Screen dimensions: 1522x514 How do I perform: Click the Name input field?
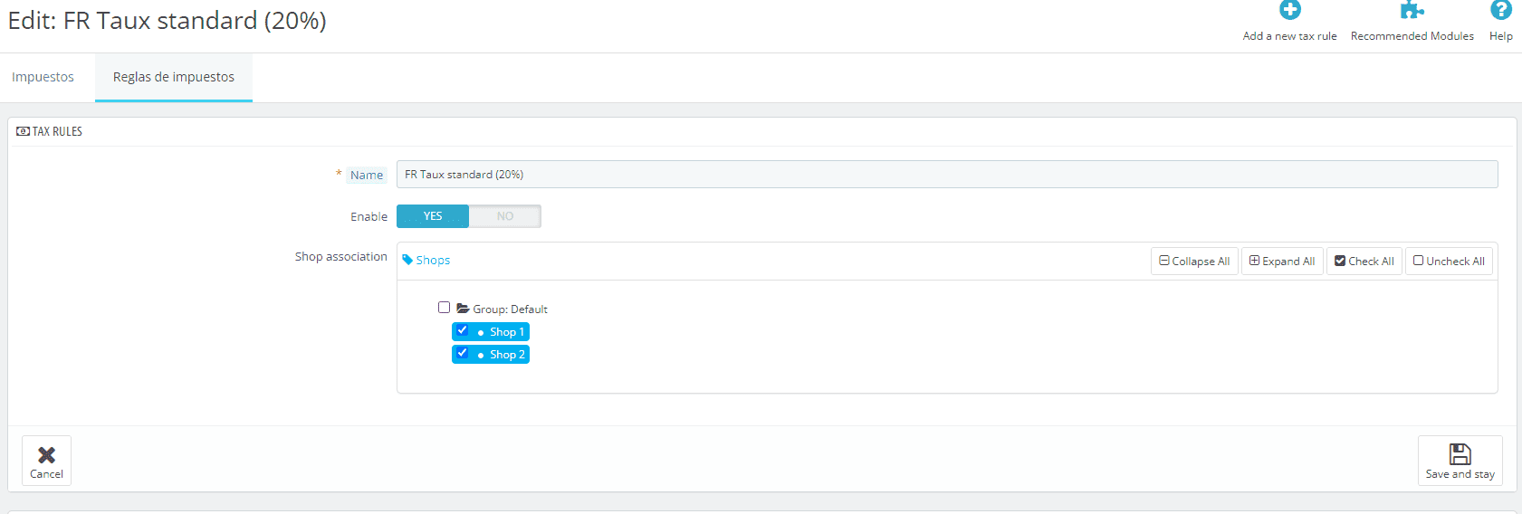[x=946, y=175]
